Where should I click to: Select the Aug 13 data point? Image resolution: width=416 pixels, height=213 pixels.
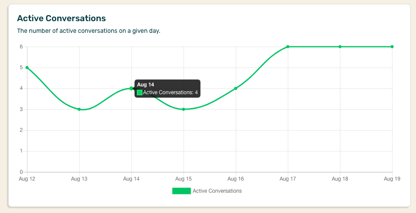point(79,109)
